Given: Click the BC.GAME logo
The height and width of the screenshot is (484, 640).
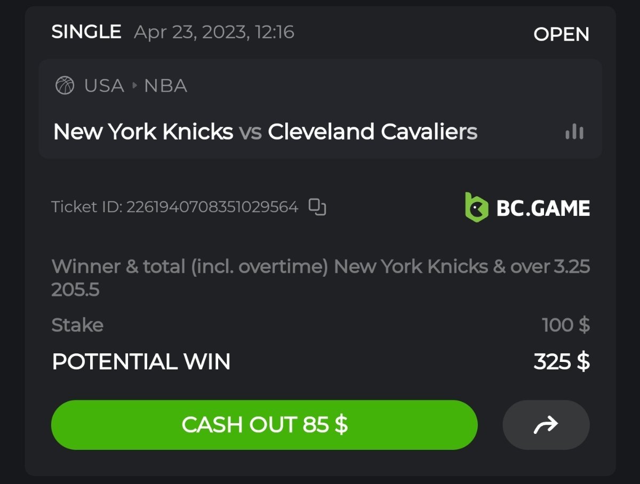Looking at the screenshot, I should (527, 207).
